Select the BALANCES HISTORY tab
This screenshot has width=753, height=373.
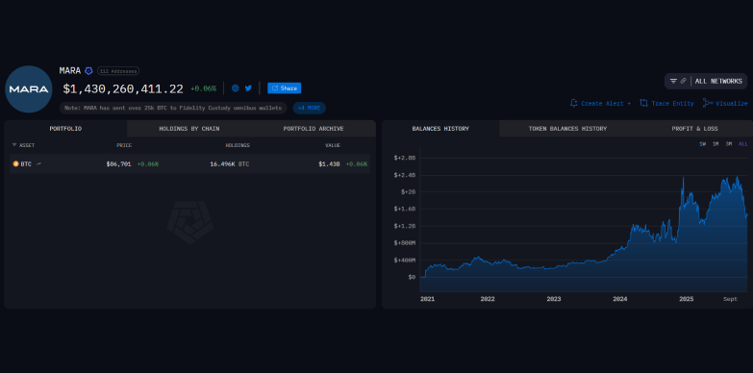(x=440, y=129)
